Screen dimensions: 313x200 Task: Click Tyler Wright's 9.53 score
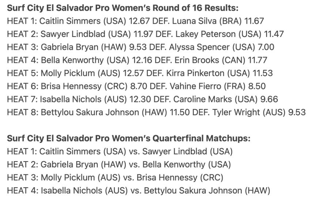297,112
